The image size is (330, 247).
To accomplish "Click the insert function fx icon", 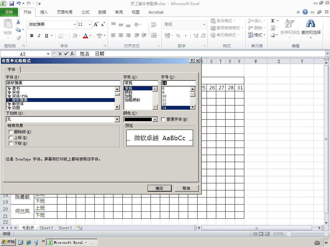I will (72, 54).
